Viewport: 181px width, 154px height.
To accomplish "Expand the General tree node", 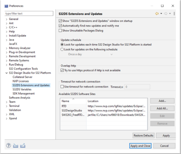I will [7, 19].
